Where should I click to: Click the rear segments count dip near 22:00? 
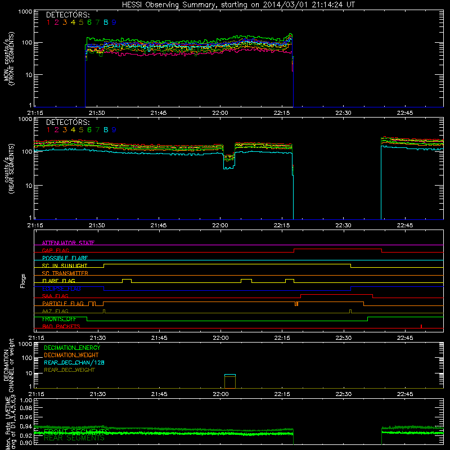(x=229, y=162)
